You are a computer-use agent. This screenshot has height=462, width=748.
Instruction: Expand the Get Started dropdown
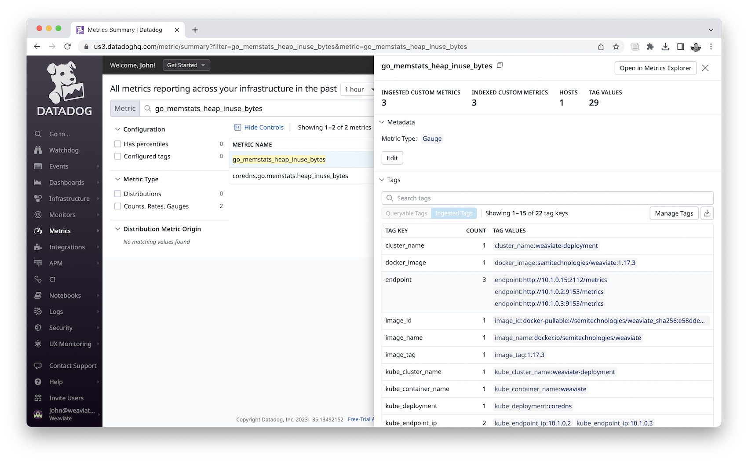186,65
